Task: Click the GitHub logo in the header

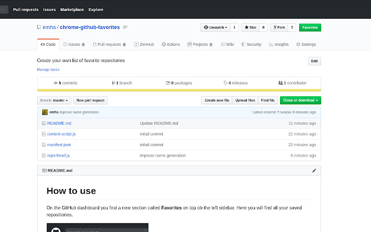Action: click(x=4, y=9)
